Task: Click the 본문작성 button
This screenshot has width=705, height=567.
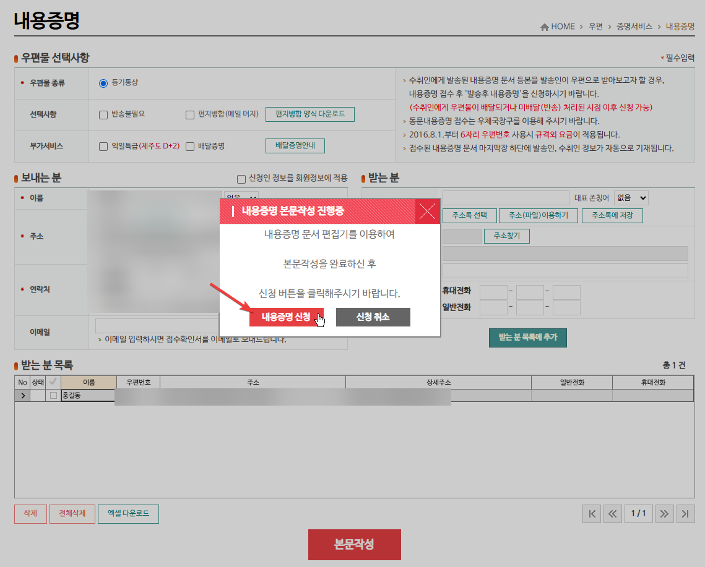Action: coord(354,545)
